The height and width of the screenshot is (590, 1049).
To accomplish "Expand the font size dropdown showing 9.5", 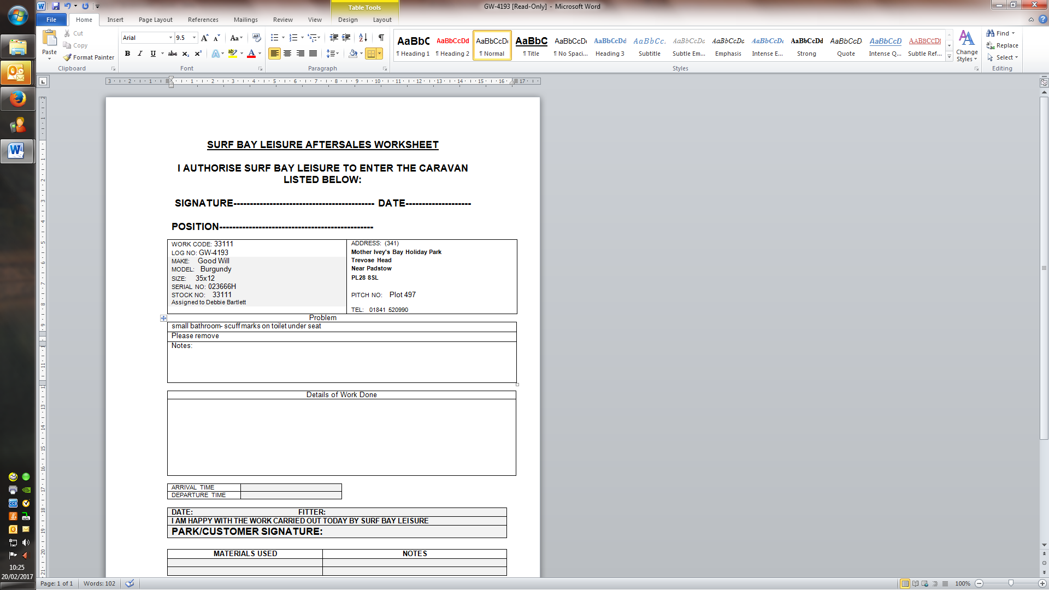I will tap(194, 38).
